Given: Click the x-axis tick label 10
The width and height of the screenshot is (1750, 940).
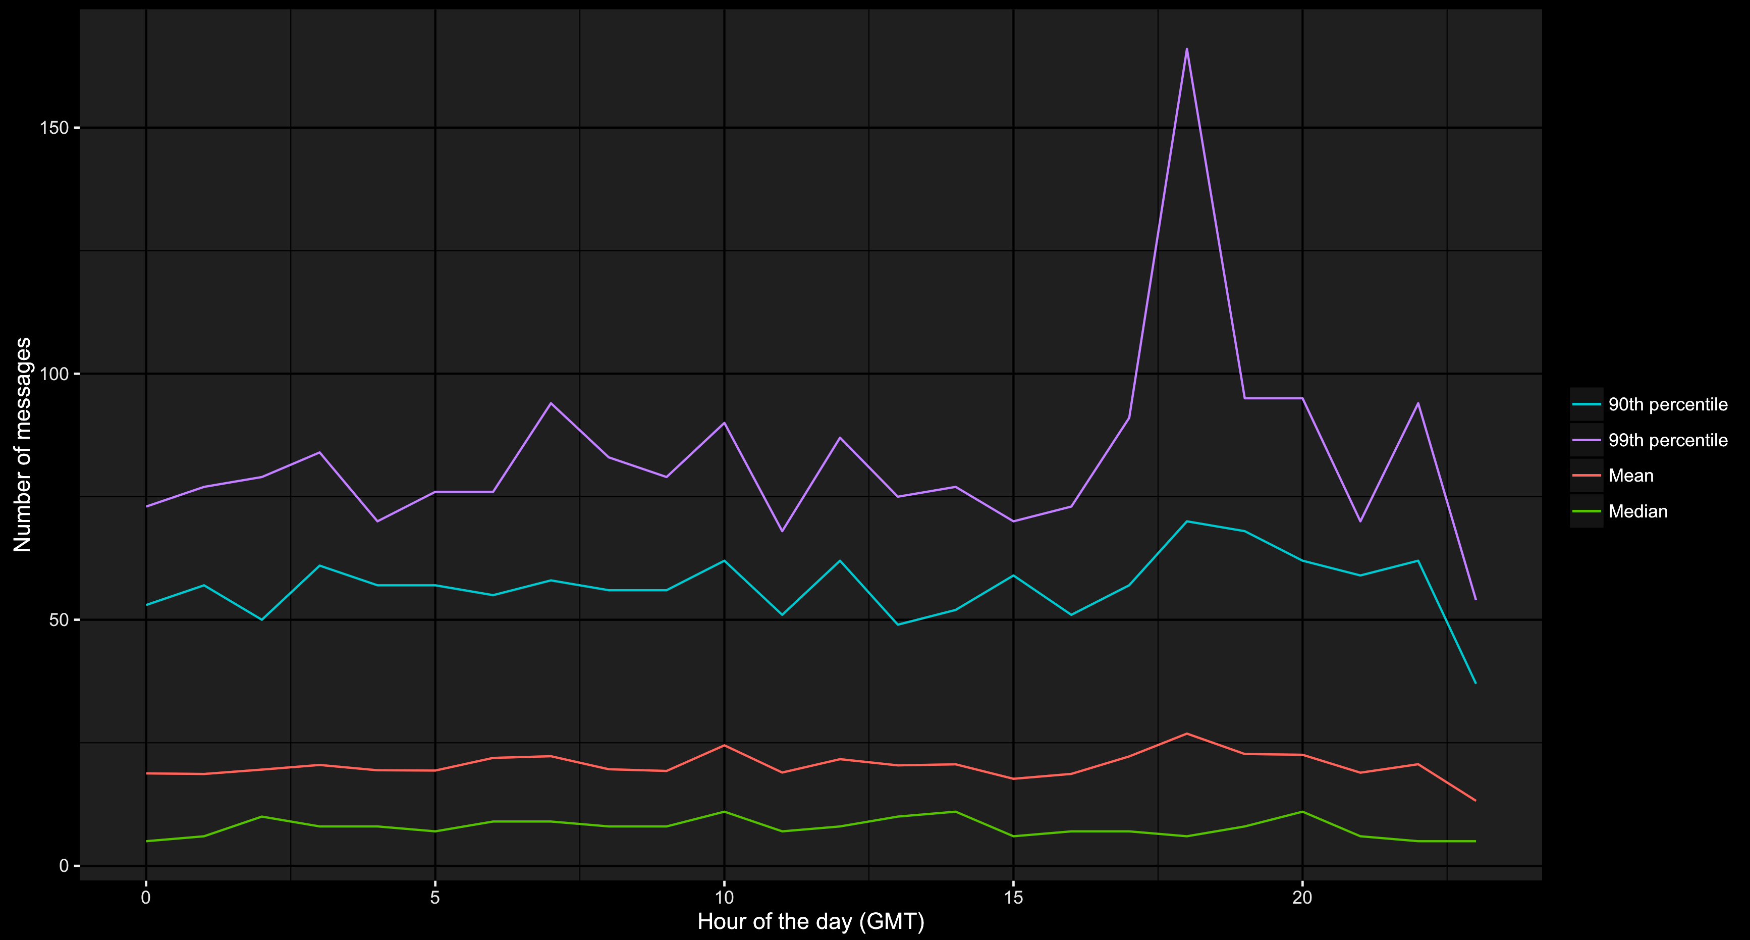Looking at the screenshot, I should click(724, 897).
